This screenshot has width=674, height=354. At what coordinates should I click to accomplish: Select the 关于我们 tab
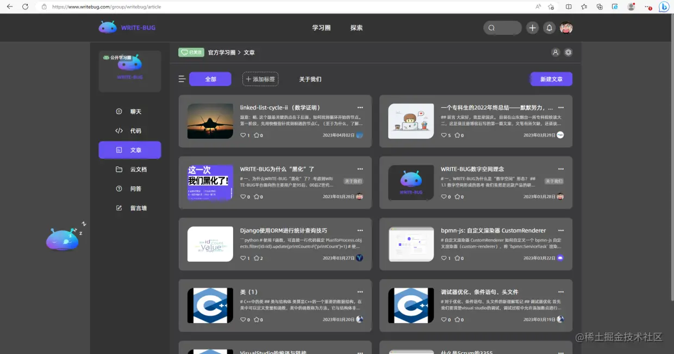pos(310,78)
